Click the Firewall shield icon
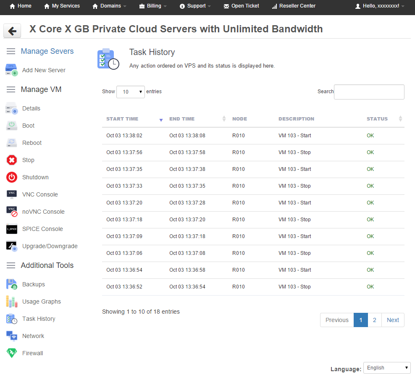 tap(12, 353)
